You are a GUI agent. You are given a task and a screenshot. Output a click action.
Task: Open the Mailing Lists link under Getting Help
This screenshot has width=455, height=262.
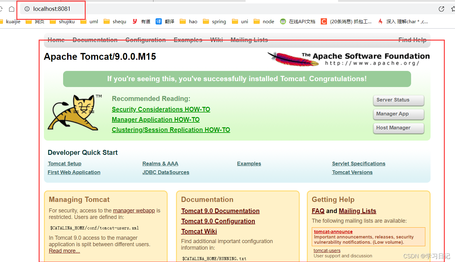tap(357, 211)
